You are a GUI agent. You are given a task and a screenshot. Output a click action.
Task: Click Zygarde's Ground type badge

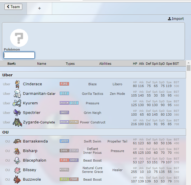pyautogui.click(x=74, y=122)
